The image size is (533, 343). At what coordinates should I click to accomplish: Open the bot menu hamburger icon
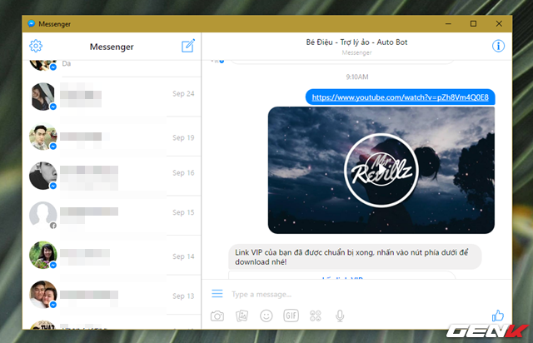point(217,293)
